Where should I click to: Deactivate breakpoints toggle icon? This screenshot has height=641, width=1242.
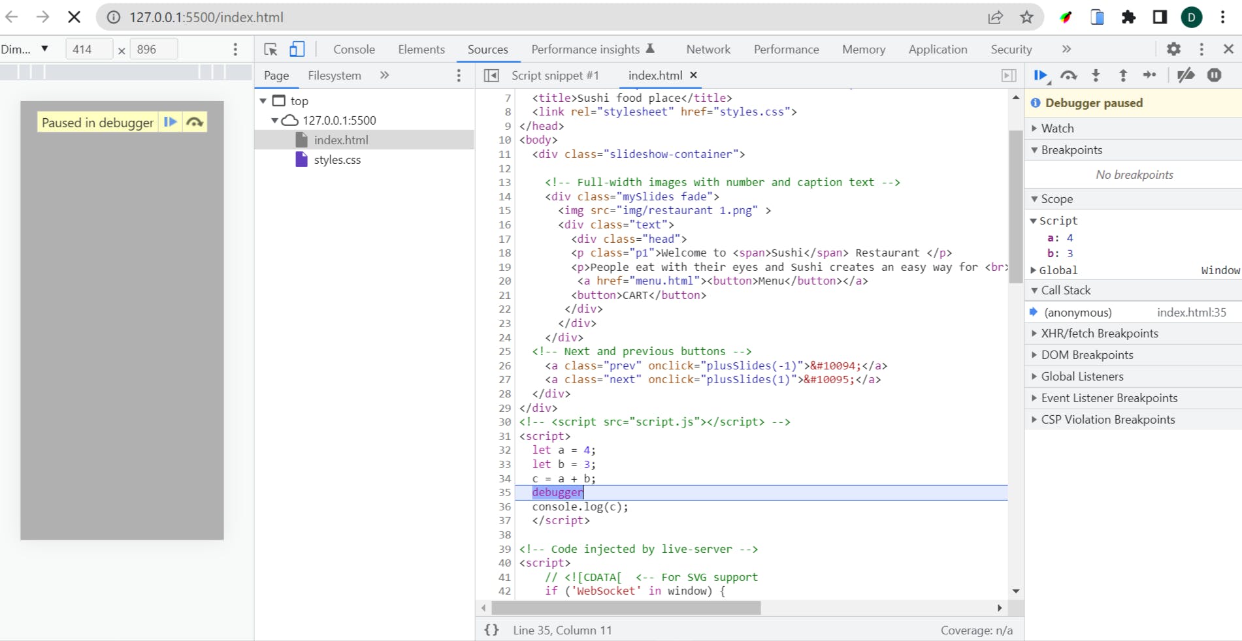[1186, 75]
